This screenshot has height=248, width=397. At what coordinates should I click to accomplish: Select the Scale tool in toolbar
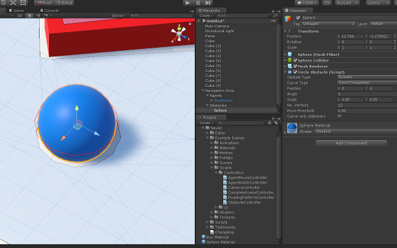click(13, 2)
